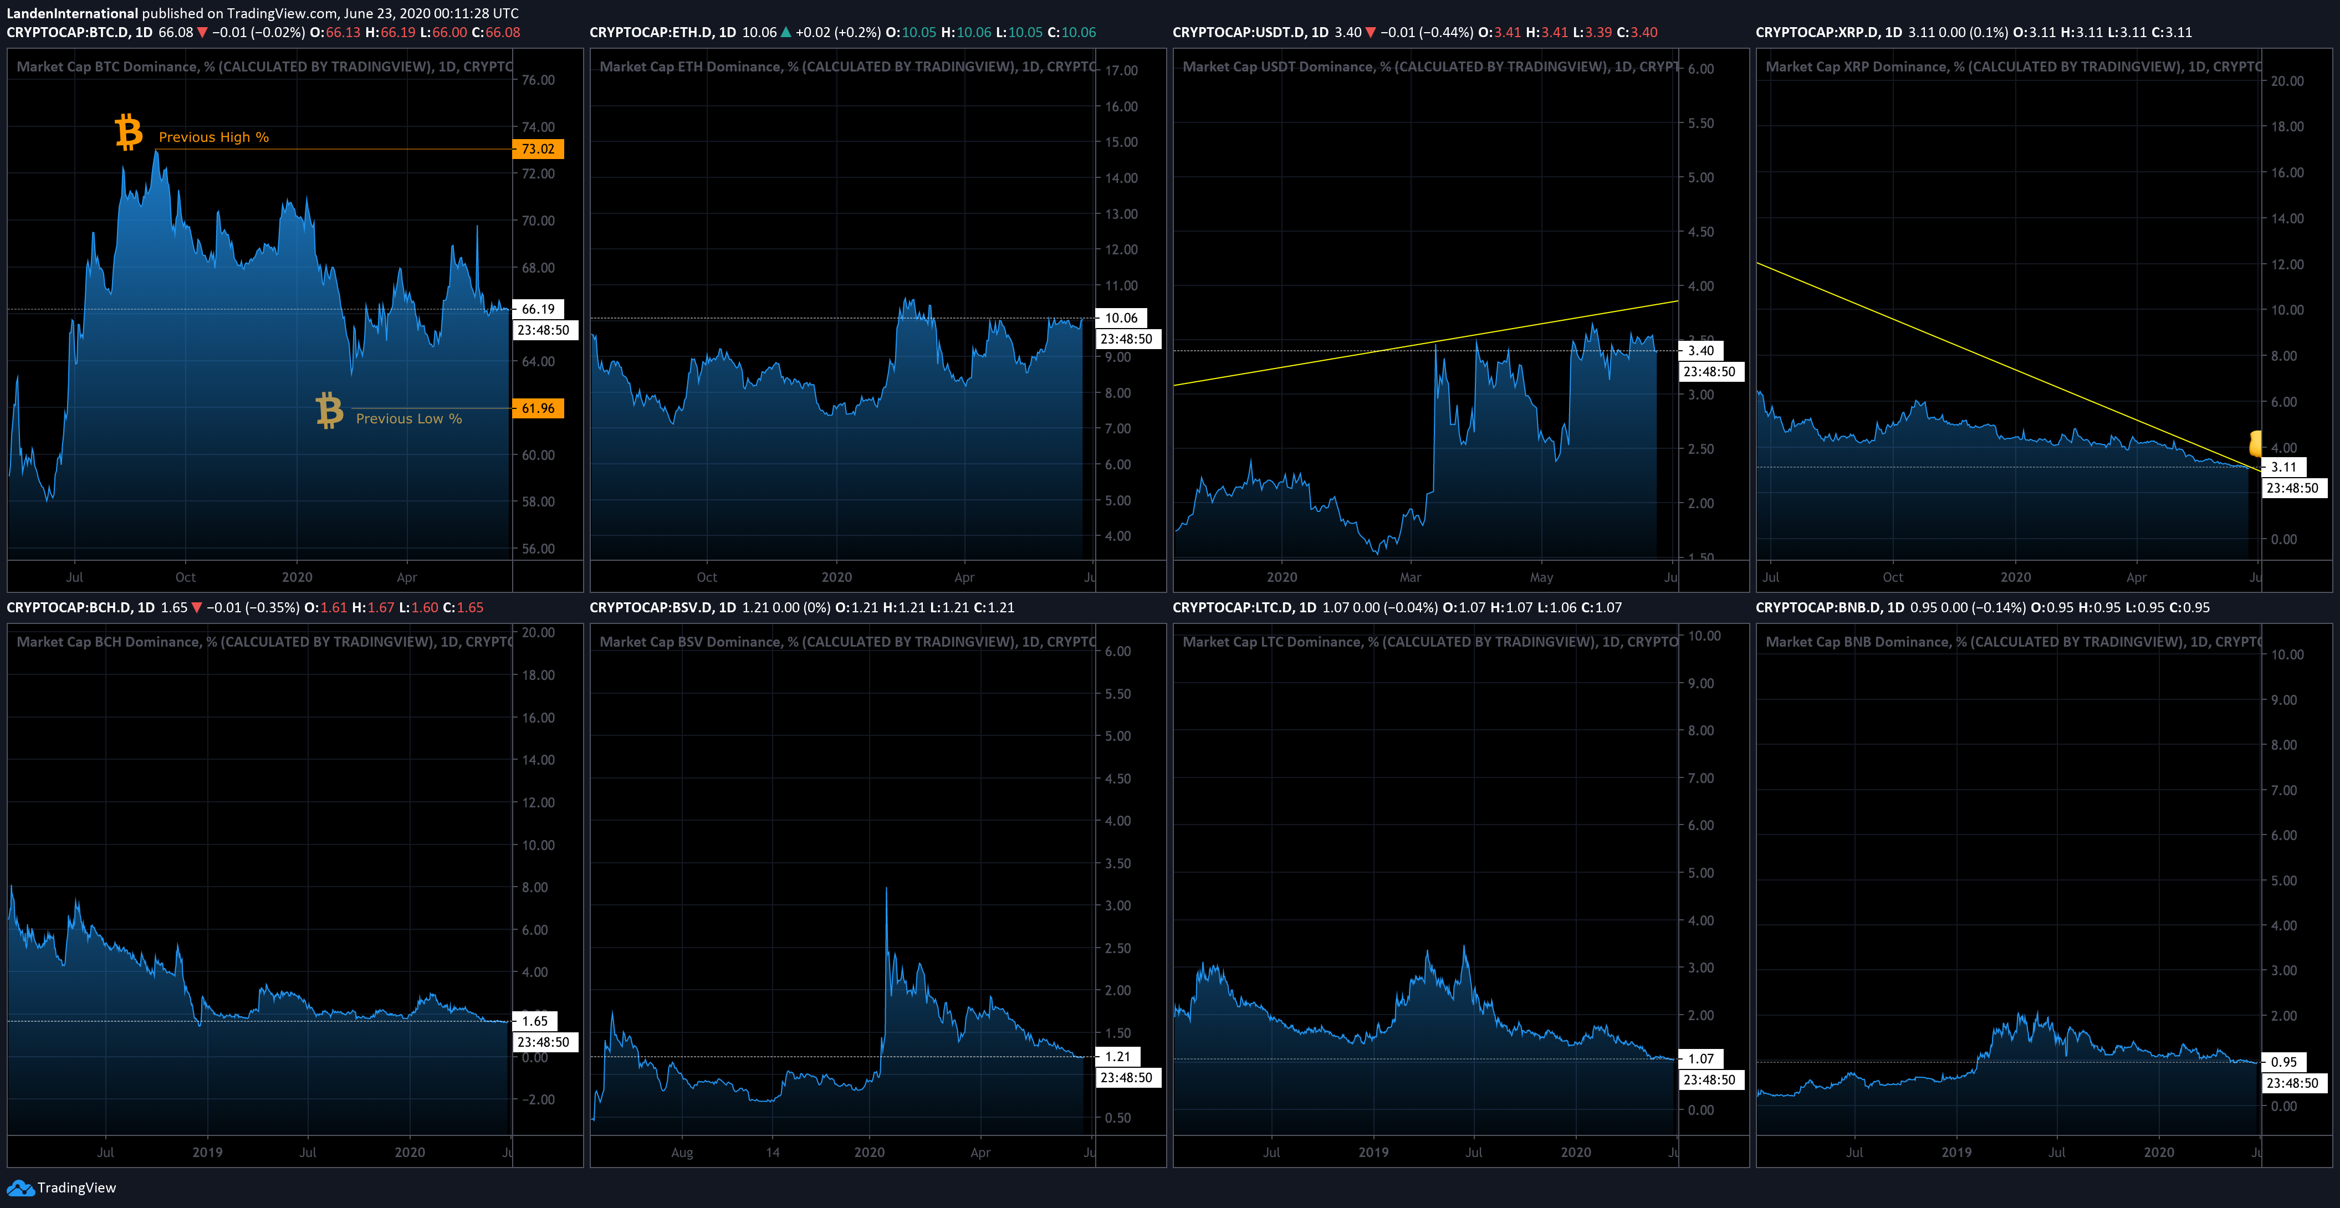The width and height of the screenshot is (2340, 1208).
Task: Click the 10.06 value label on ETH chart
Action: click(1122, 318)
